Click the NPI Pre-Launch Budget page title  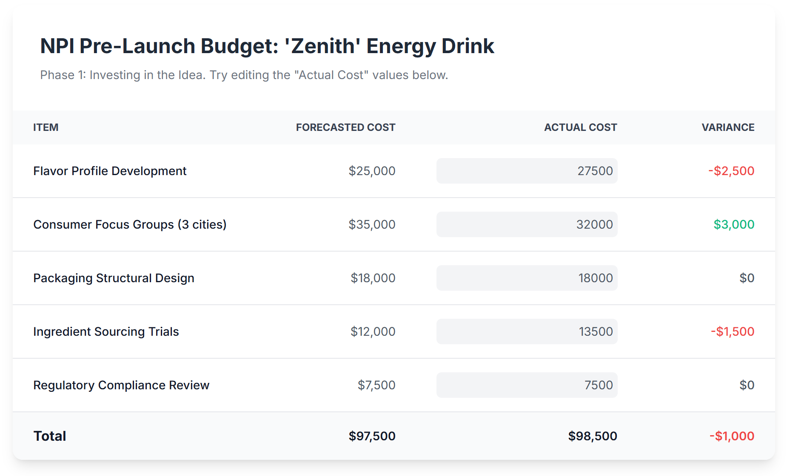pos(267,46)
